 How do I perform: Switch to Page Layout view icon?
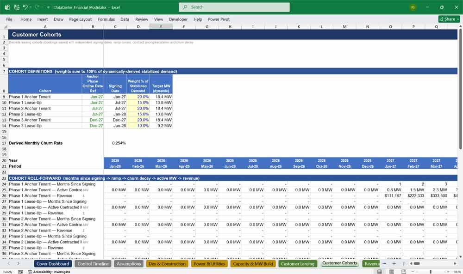[x=392, y=272]
